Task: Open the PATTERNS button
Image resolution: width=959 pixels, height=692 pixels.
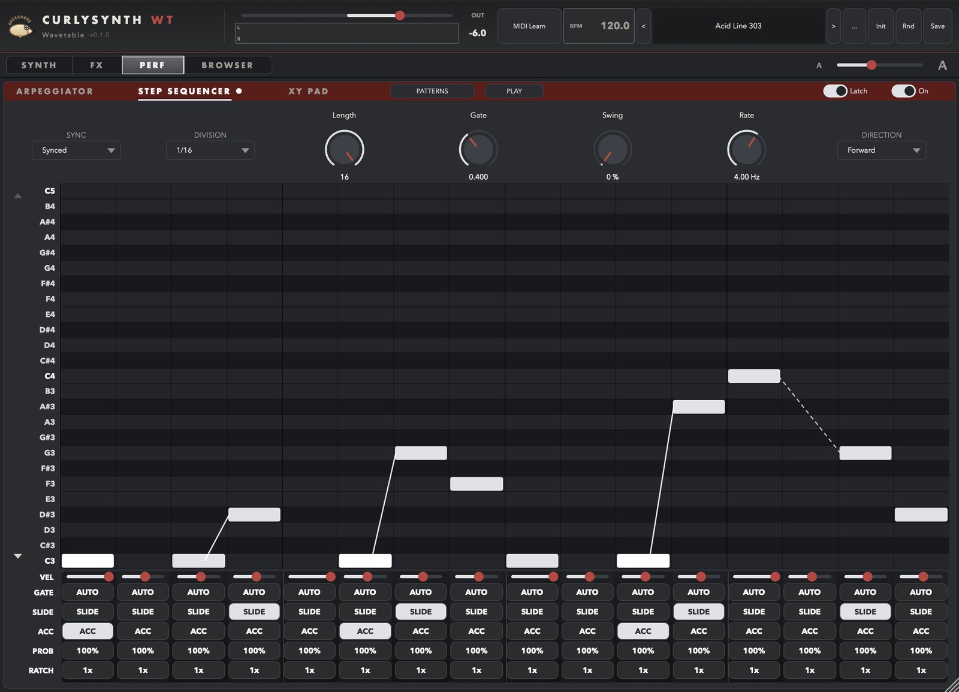Action: click(x=432, y=91)
